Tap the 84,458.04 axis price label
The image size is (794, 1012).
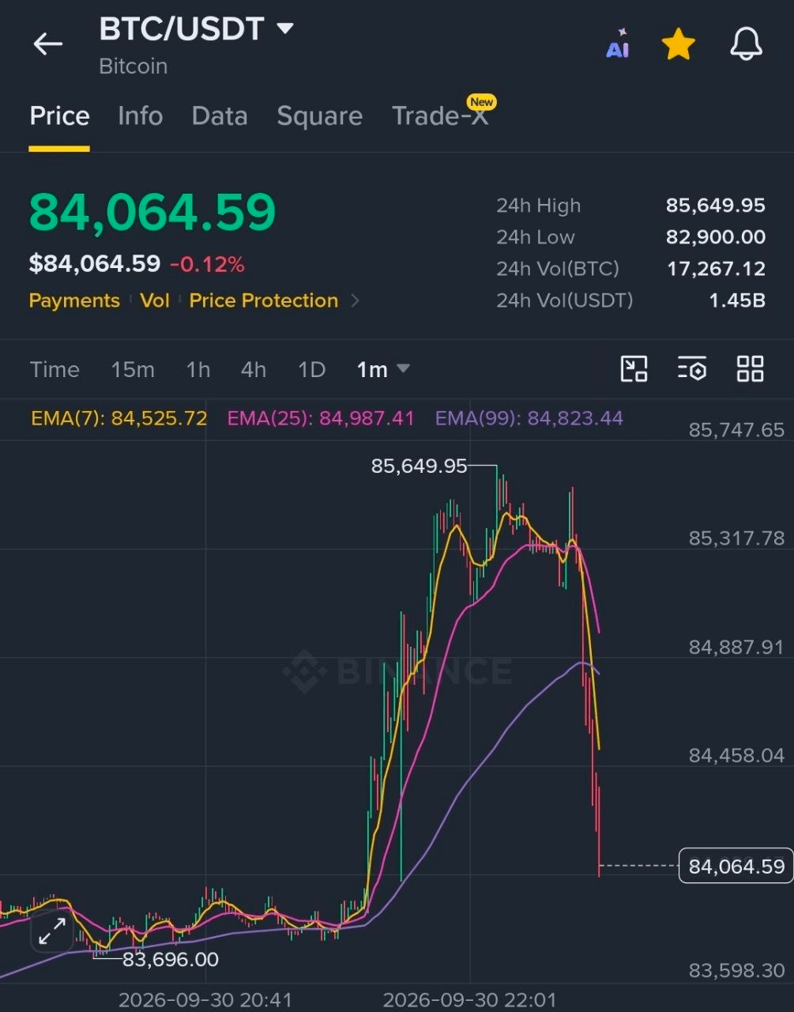point(736,756)
